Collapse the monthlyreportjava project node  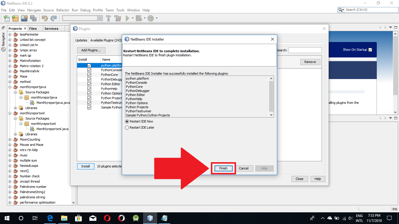10,87
